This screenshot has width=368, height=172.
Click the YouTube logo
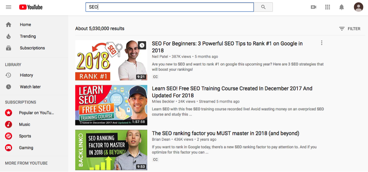click(31, 7)
